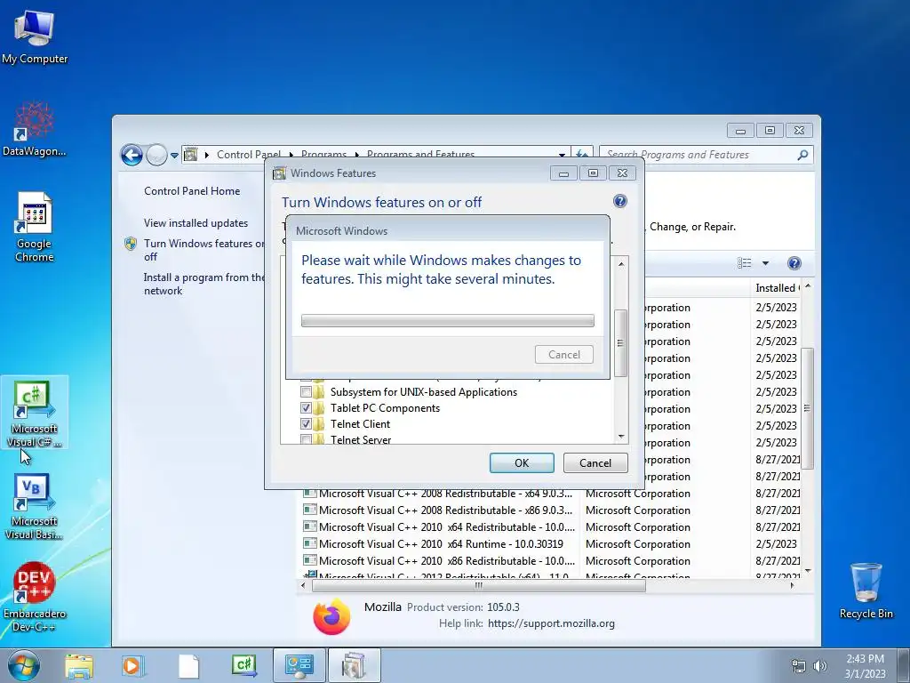Open recent pages dropdown next to Forward
The width and height of the screenshot is (910, 683).
tap(174, 155)
